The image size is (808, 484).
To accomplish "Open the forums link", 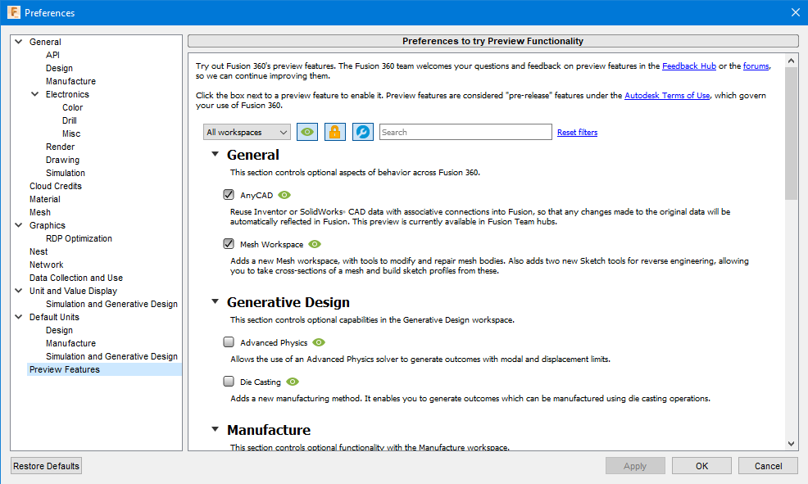I will click(756, 66).
